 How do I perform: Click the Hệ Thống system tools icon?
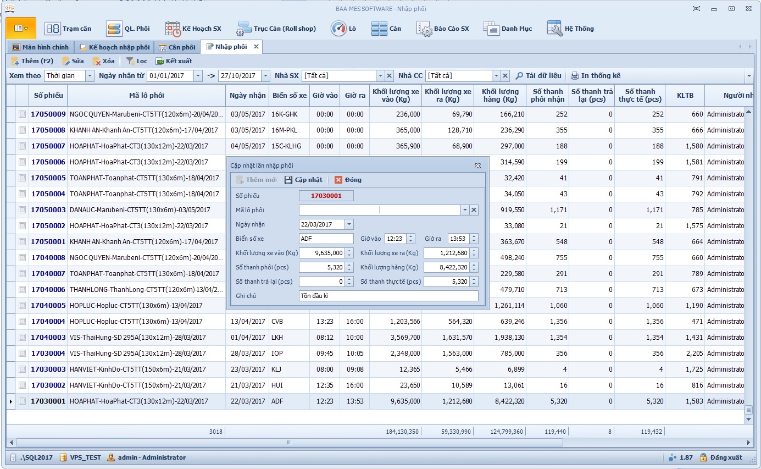click(554, 29)
